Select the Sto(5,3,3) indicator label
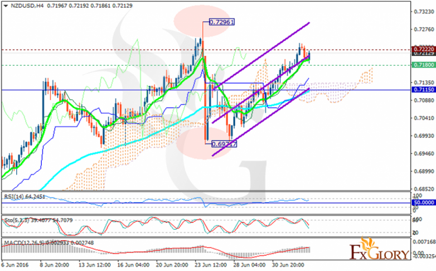Image resolution: width=436 pixels, height=271 pixels. tap(38, 220)
